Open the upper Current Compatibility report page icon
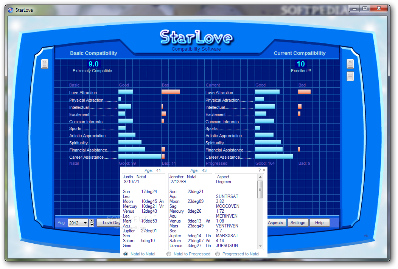398x269 pixels. 350,64
